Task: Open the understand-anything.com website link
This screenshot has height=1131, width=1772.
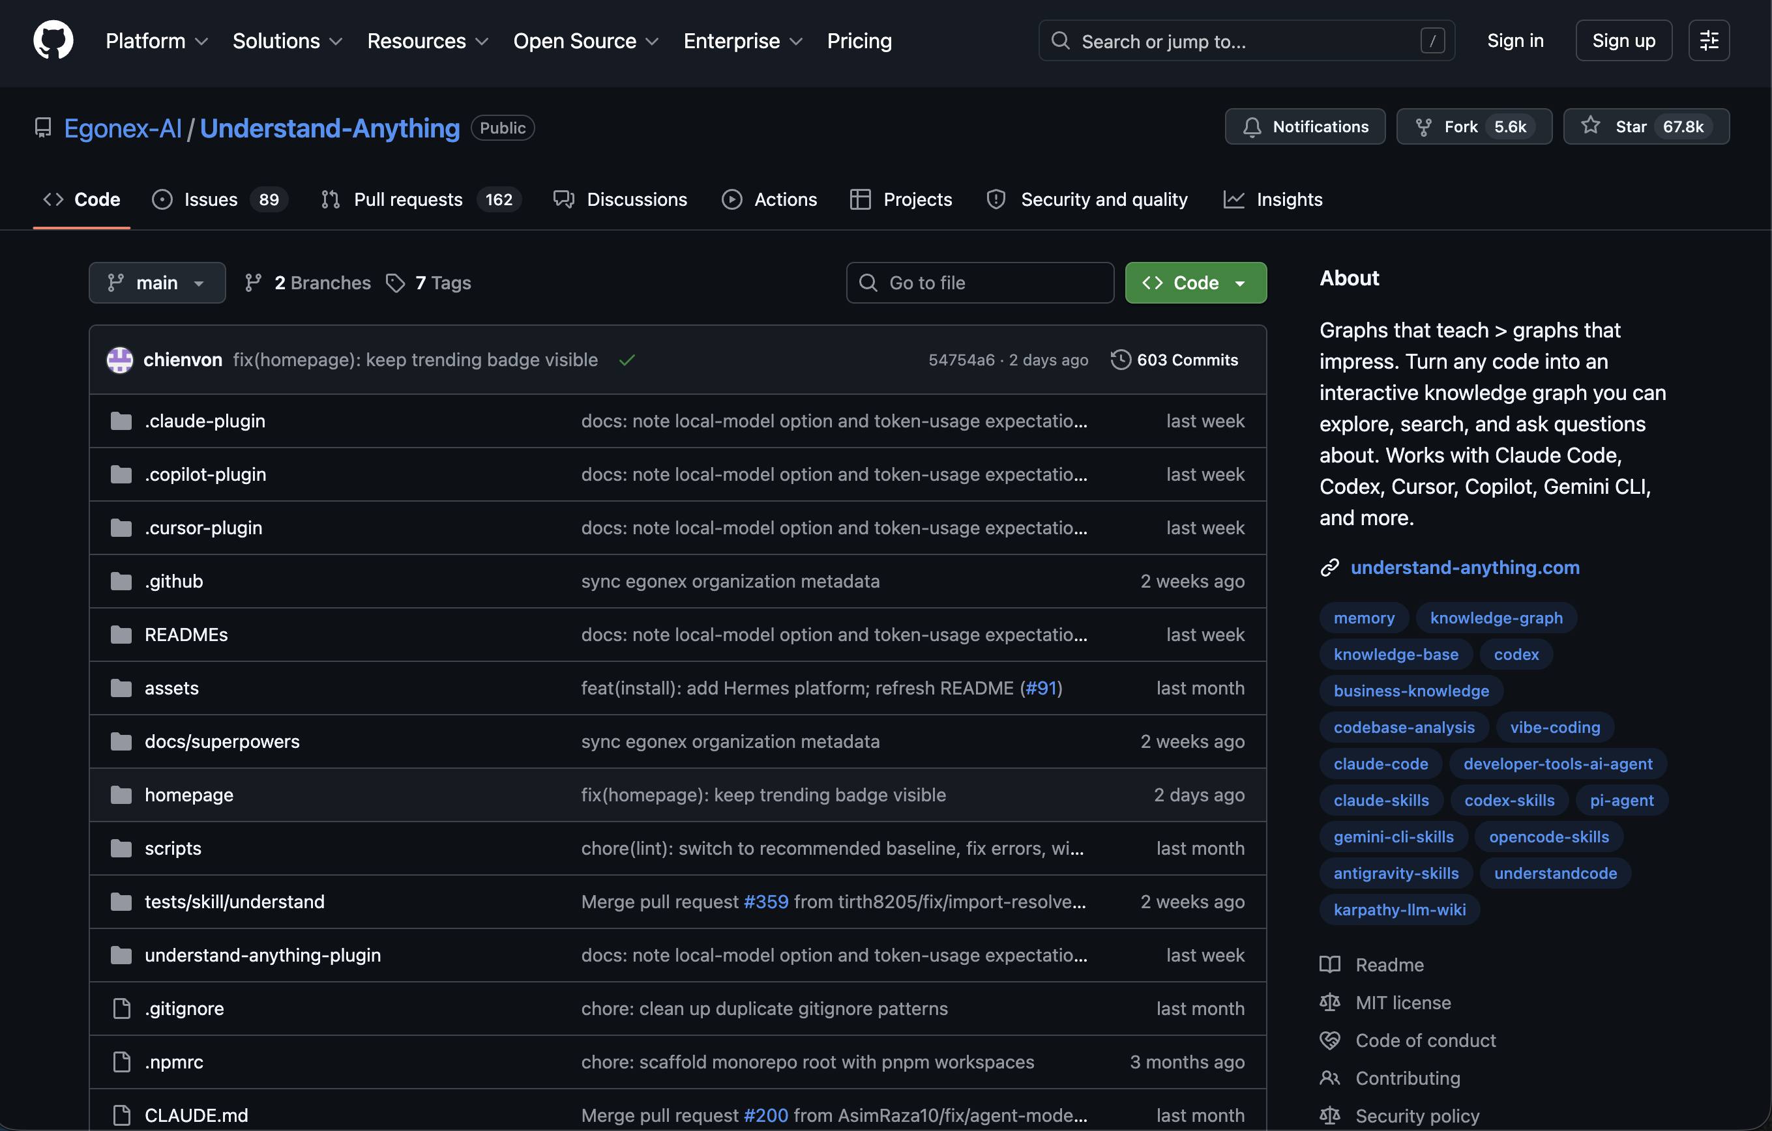Action: point(1464,567)
